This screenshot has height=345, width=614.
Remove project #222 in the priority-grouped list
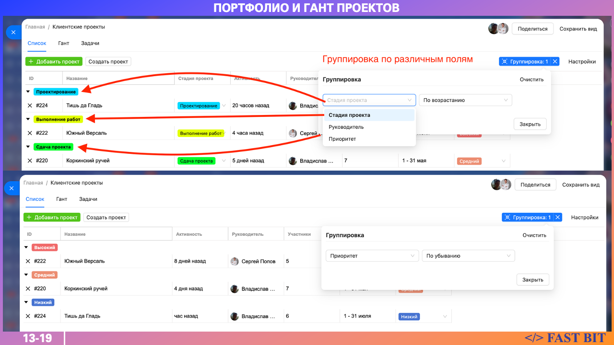click(x=28, y=261)
